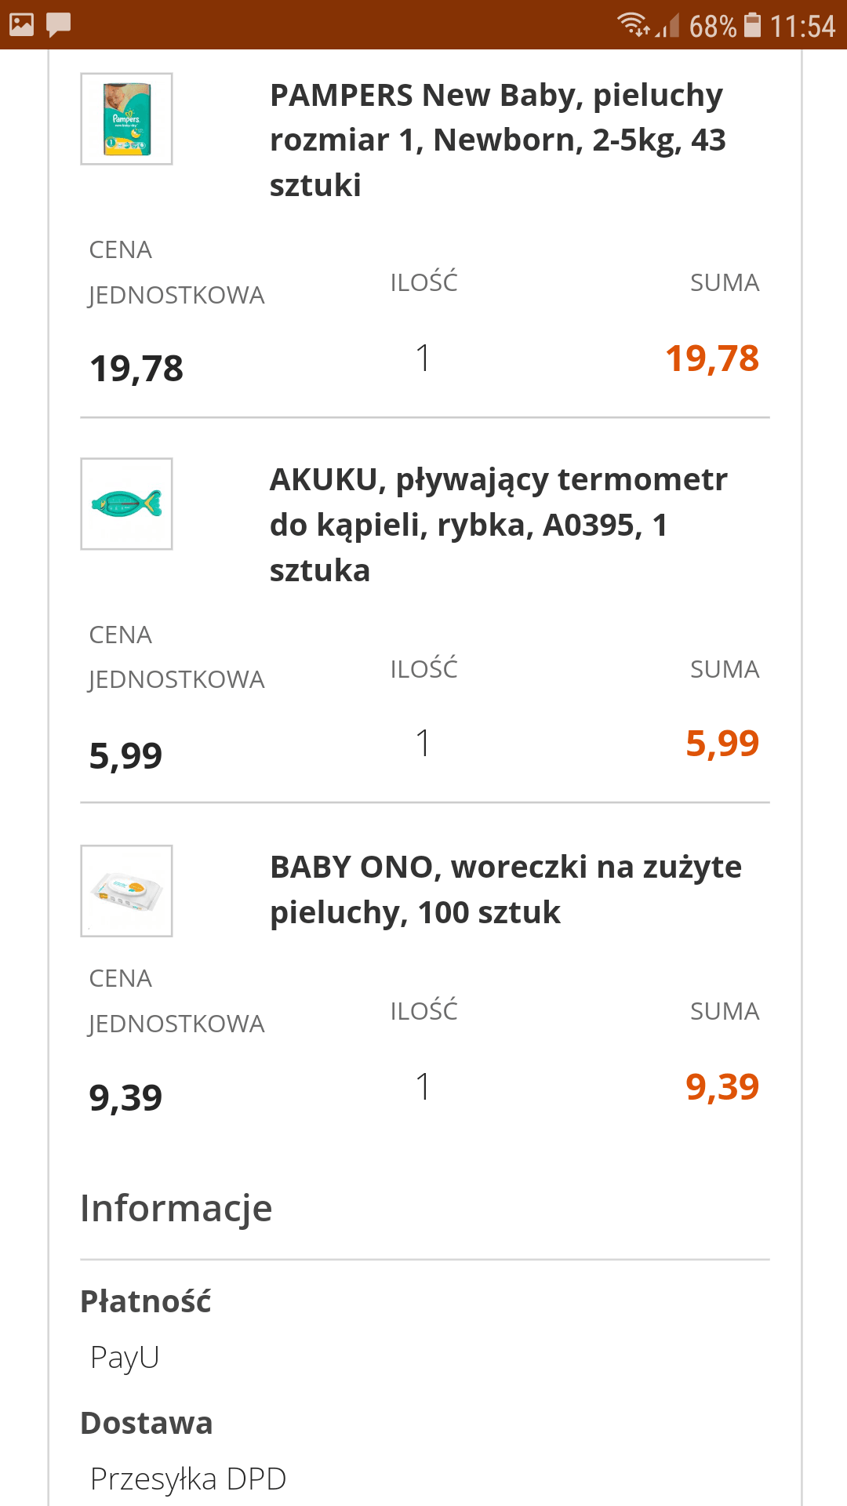The height and width of the screenshot is (1506, 847).
Task: Select the PayU payment text
Action: 125,1357
